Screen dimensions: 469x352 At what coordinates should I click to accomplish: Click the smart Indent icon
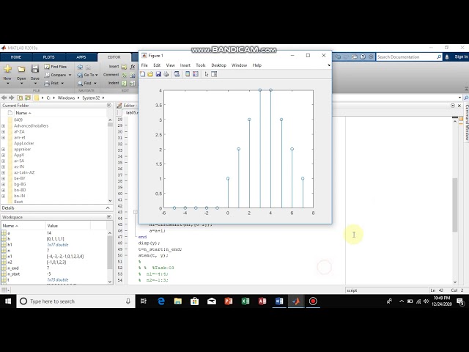pos(124,83)
